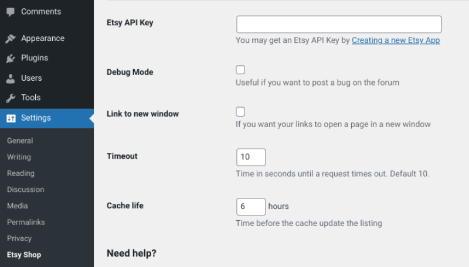Select the Timeout seconds field
Screen dimensions: 469x267
click(251, 157)
